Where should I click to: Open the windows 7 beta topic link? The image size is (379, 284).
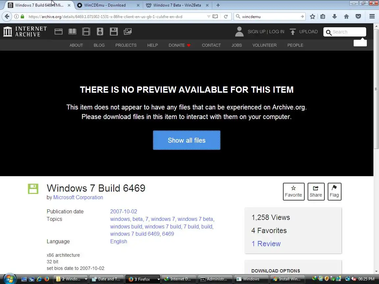(x=195, y=219)
